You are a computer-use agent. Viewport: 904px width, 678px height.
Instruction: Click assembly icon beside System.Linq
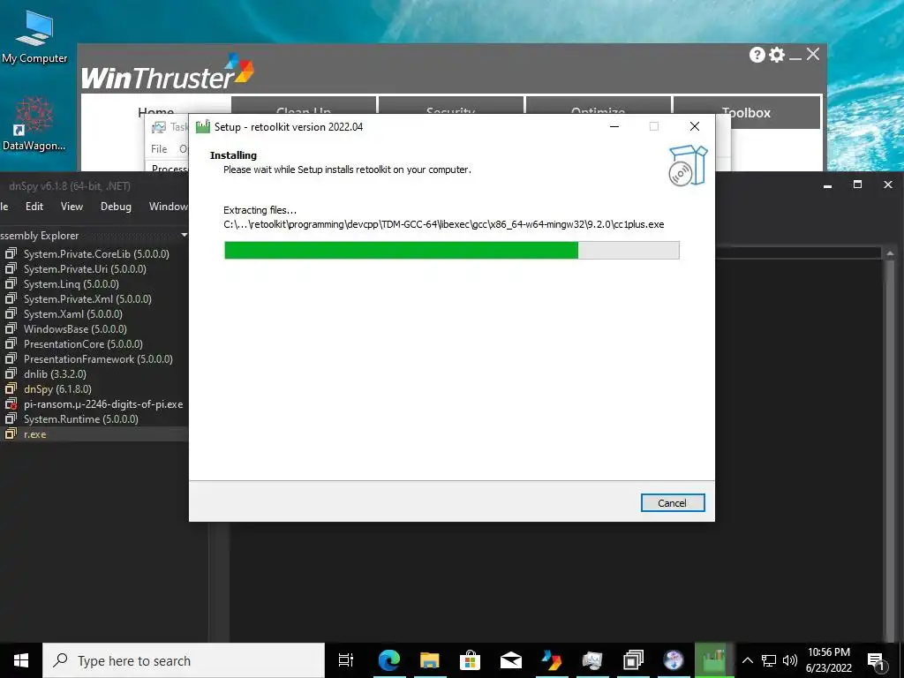click(x=11, y=283)
